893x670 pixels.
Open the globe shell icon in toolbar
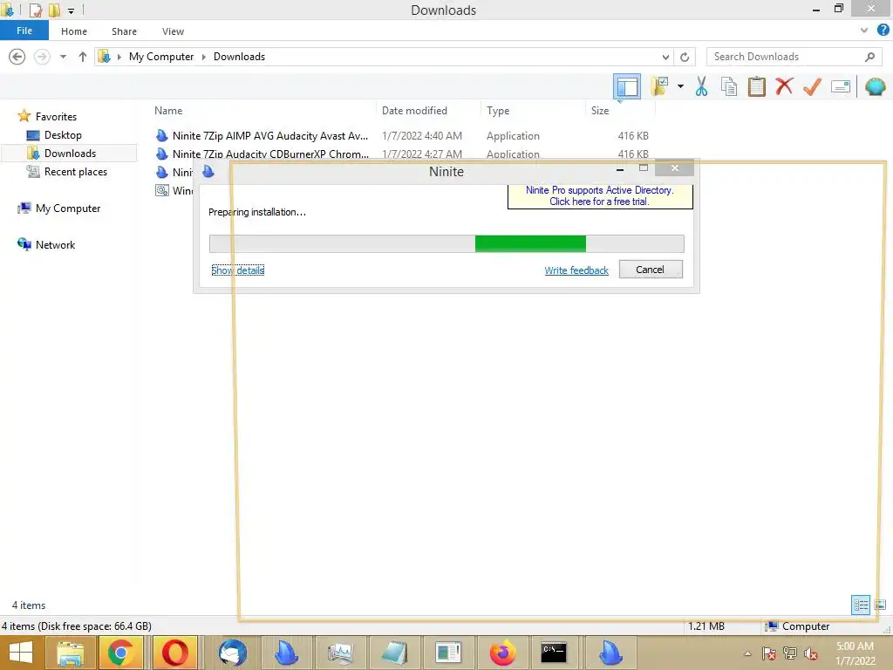(875, 86)
